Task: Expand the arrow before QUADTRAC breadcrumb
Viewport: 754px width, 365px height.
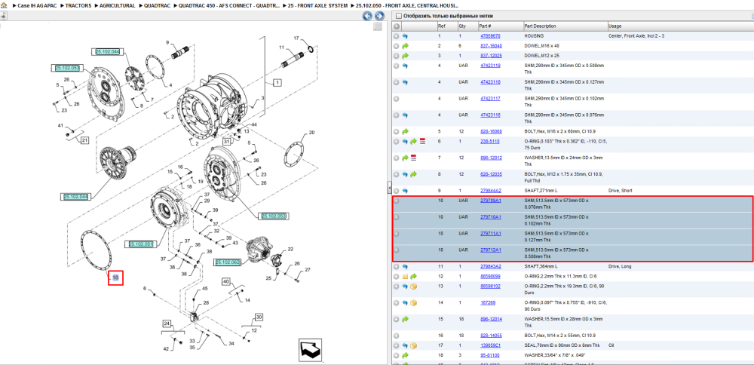Action: coord(140,5)
